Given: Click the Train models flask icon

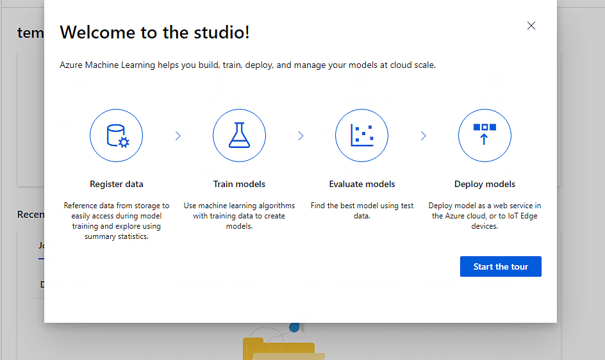Looking at the screenshot, I should click(239, 135).
